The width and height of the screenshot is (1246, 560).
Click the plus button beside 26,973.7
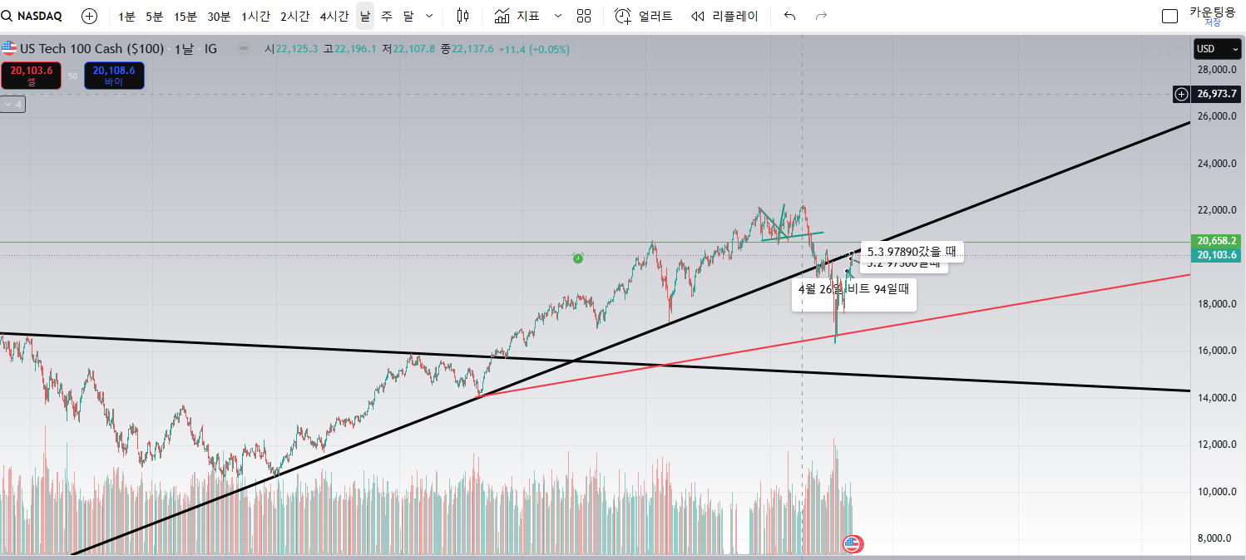pos(1181,94)
